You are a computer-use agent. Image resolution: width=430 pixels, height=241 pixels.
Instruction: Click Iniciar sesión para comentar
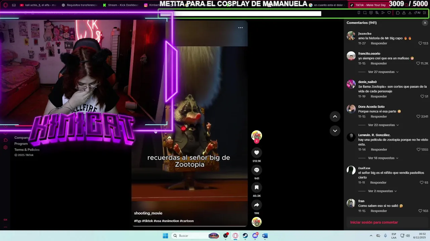click(x=374, y=223)
